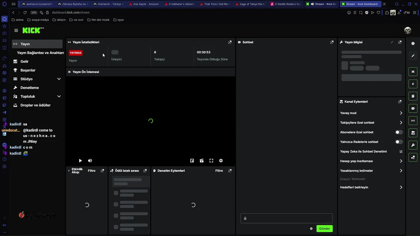This screenshot has width=420, height=236.
Task: Play the stream preview
Action: point(80,161)
